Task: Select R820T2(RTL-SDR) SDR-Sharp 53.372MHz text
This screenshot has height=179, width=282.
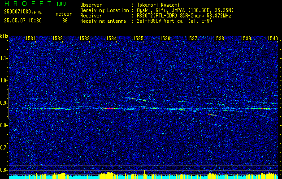Action: coord(184,16)
